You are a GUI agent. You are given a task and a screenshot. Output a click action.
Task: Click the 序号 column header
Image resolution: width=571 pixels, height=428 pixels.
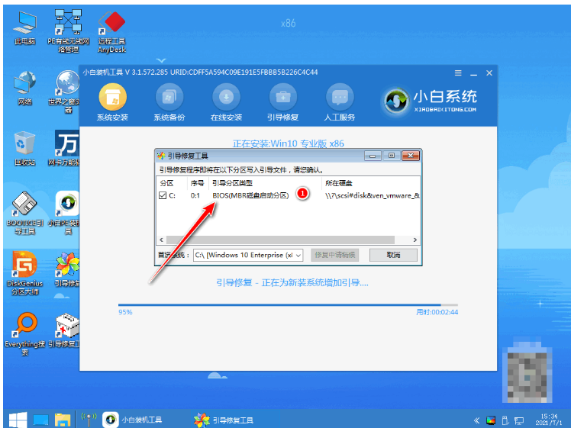(x=198, y=183)
